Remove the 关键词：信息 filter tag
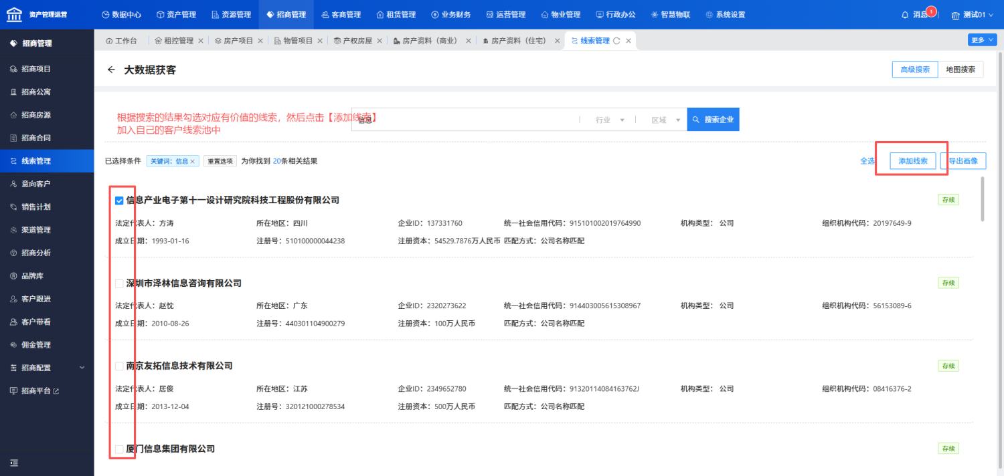The image size is (1004, 476). [192, 161]
